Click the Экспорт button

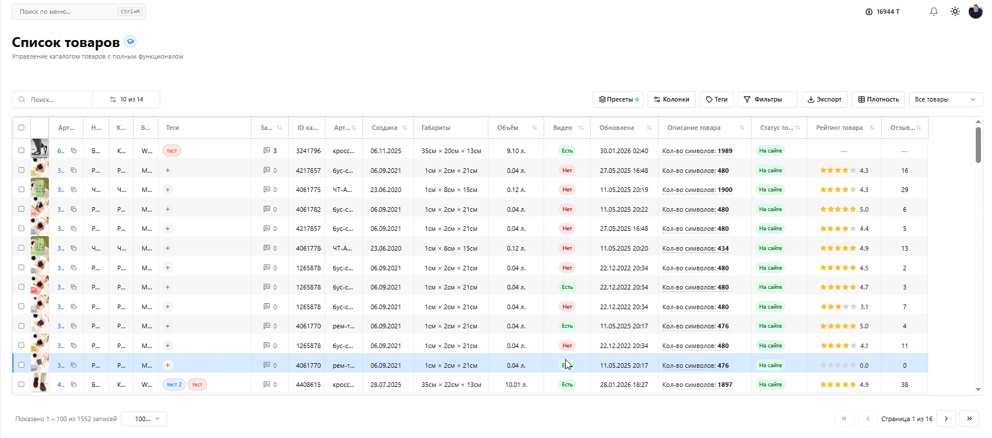pos(825,100)
